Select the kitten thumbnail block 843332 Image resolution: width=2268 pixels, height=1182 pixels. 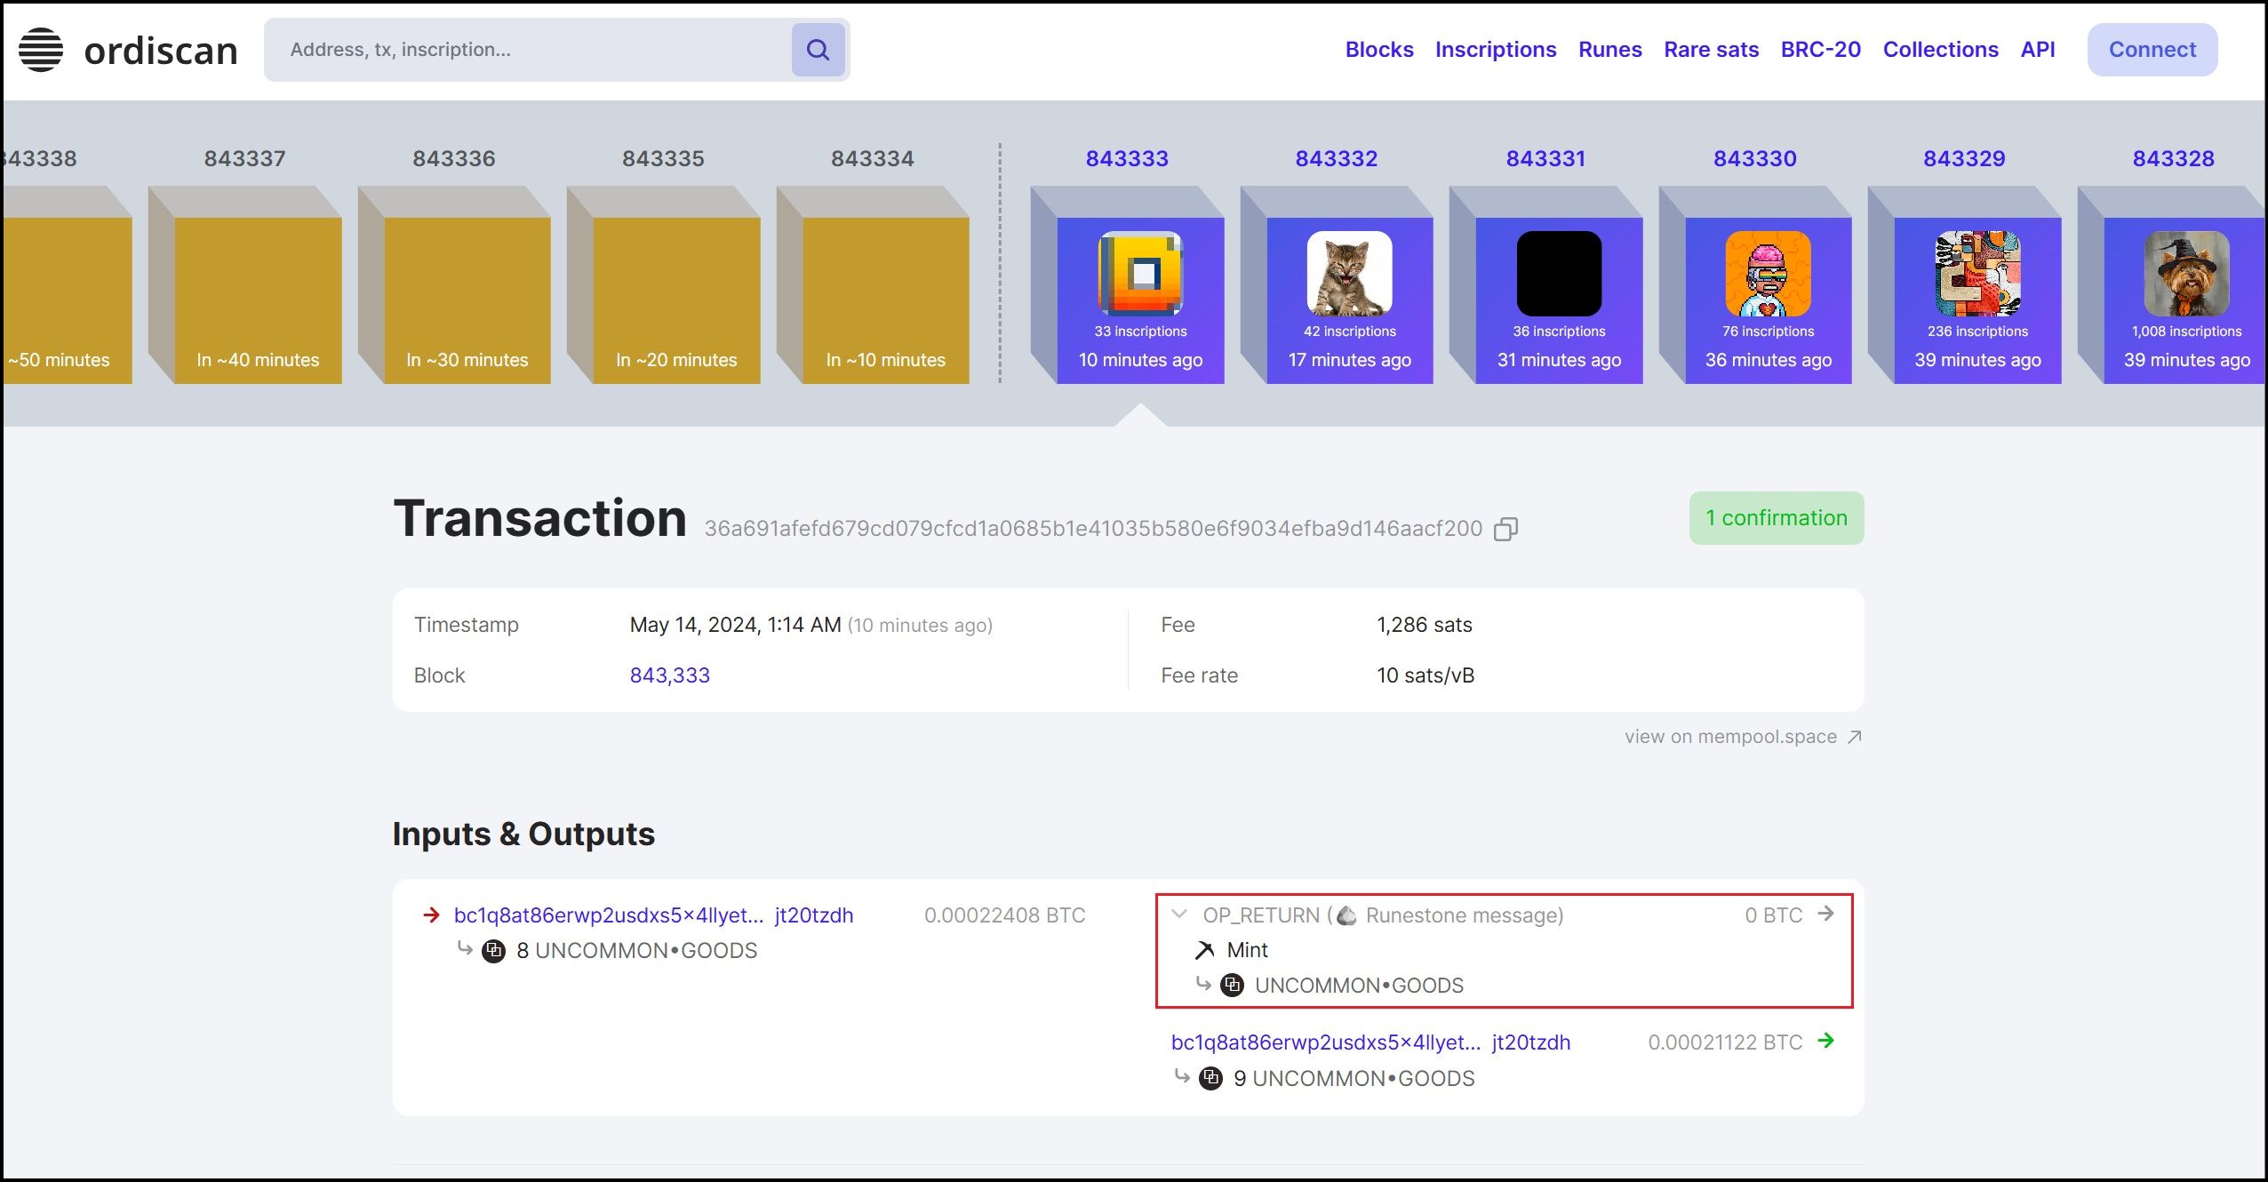1349,274
